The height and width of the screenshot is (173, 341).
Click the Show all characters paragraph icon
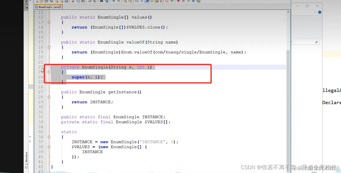pyautogui.click(x=142, y=1)
